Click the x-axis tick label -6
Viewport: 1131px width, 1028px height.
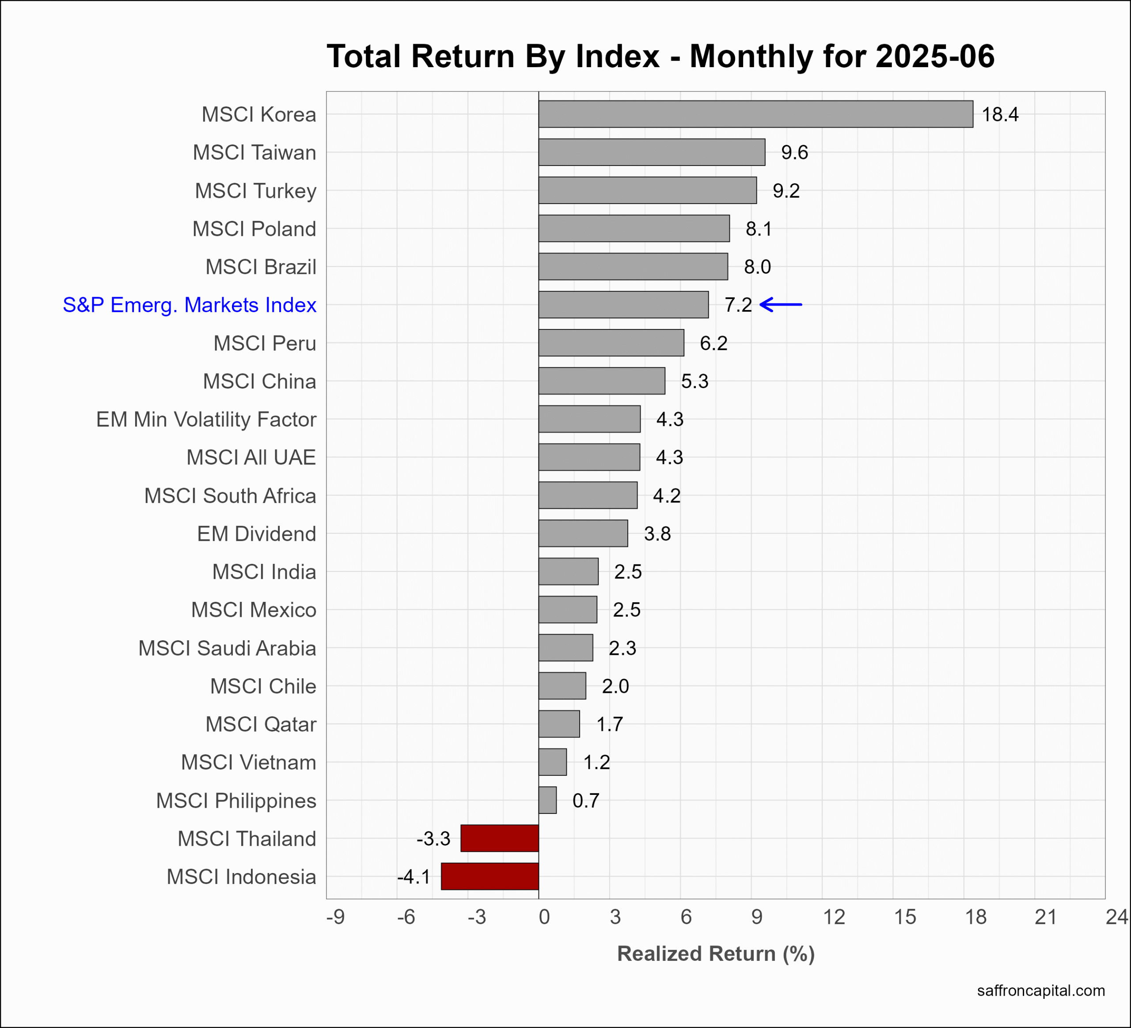coord(406,917)
